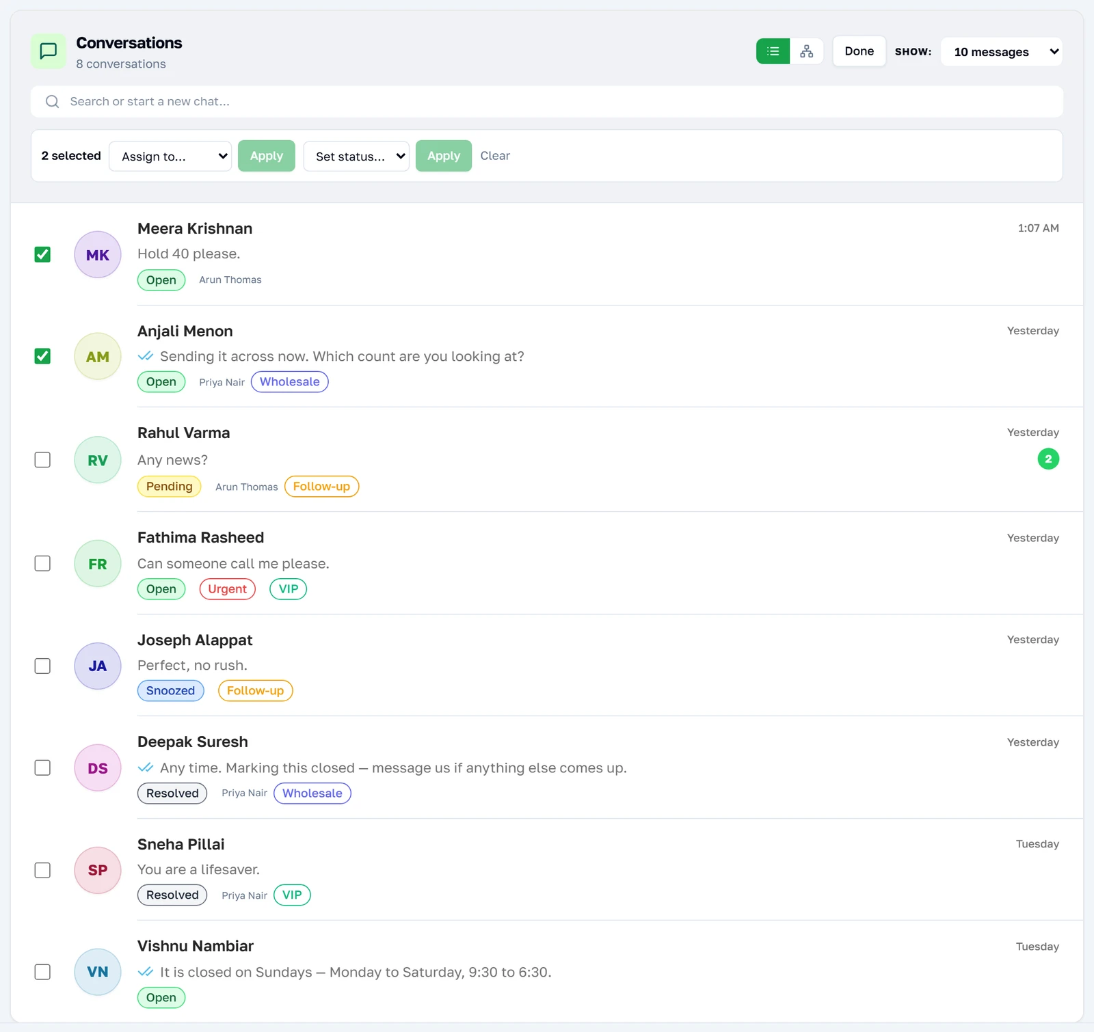Switch to list view icon
1094x1032 pixels.
773,51
